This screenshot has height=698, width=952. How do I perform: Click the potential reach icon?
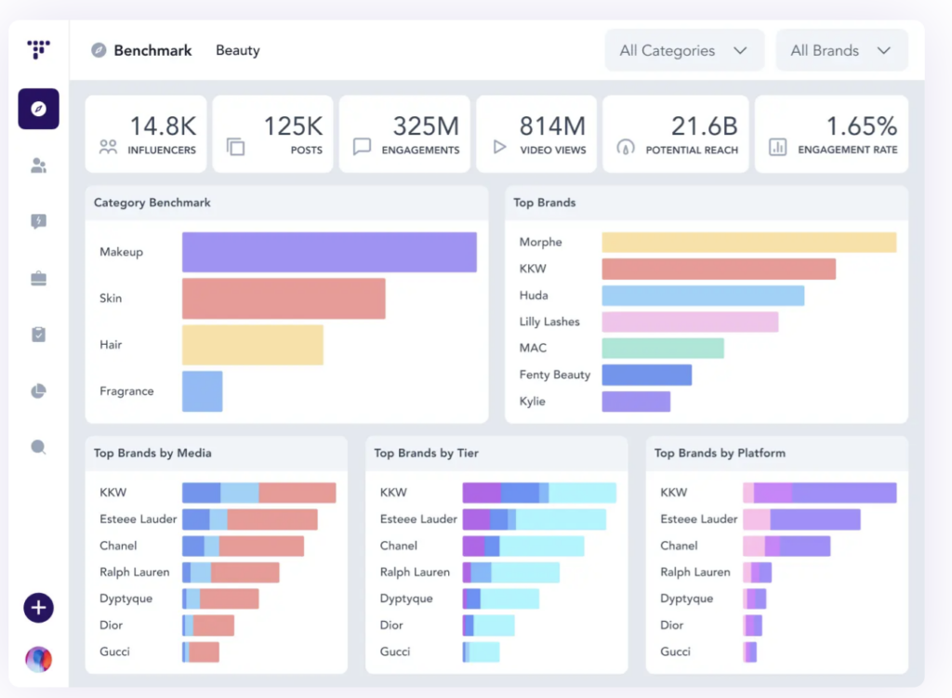pyautogui.click(x=626, y=147)
